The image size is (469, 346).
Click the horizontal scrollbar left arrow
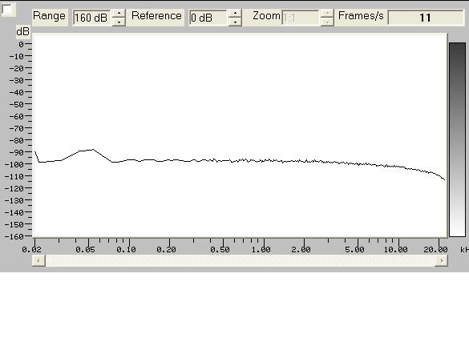(x=38, y=260)
